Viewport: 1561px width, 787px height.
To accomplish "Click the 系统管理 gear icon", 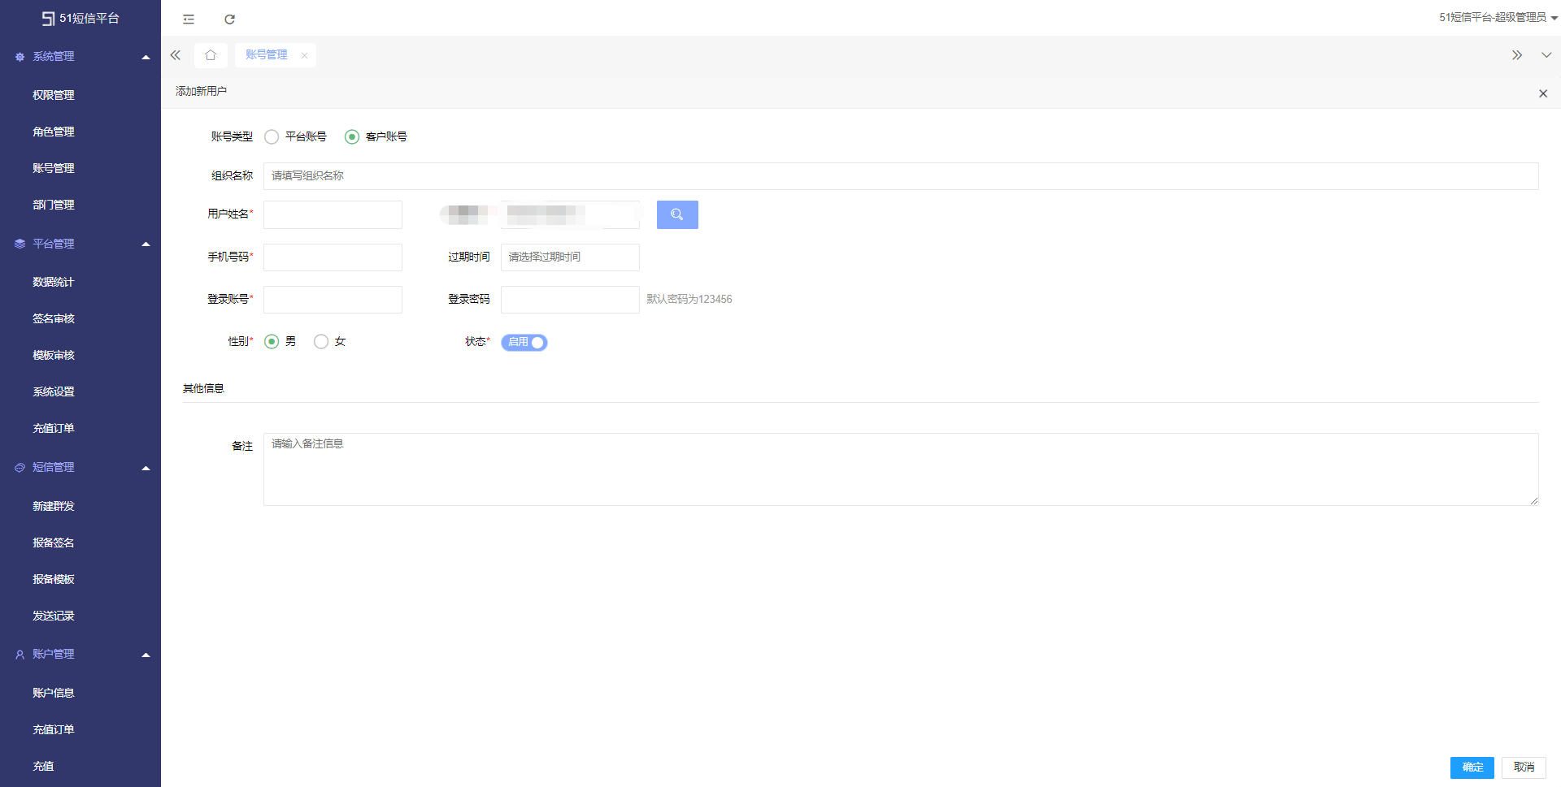I will point(20,57).
